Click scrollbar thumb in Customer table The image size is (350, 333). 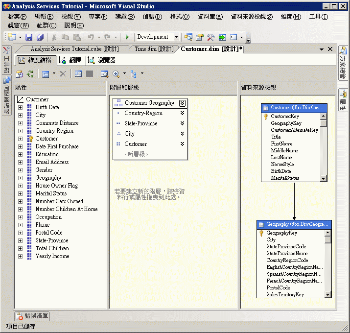click(323, 123)
